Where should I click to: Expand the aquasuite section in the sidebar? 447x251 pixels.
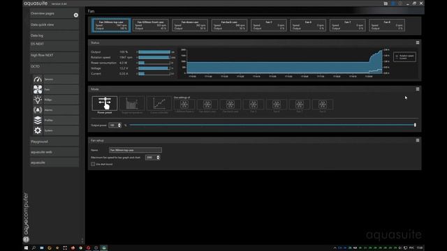pos(54,162)
